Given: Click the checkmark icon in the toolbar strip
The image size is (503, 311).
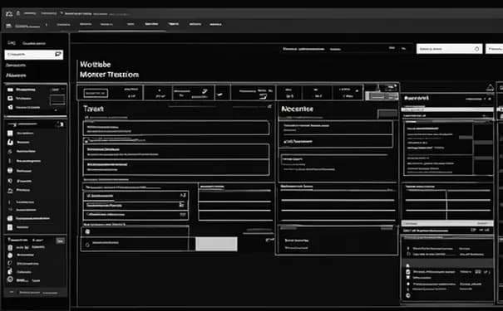Looking at the screenshot, I should coord(219,95).
